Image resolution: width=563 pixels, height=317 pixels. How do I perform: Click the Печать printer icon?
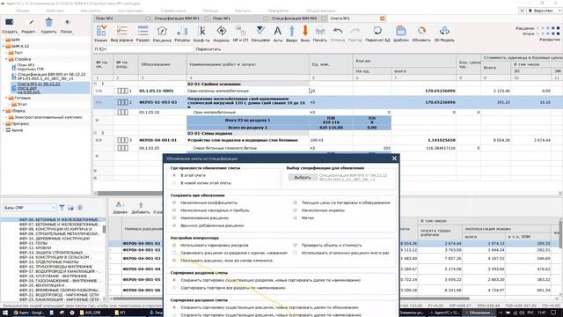319,31
